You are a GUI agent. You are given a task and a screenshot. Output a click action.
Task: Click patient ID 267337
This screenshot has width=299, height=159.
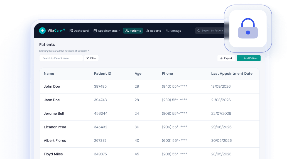tap(100, 141)
